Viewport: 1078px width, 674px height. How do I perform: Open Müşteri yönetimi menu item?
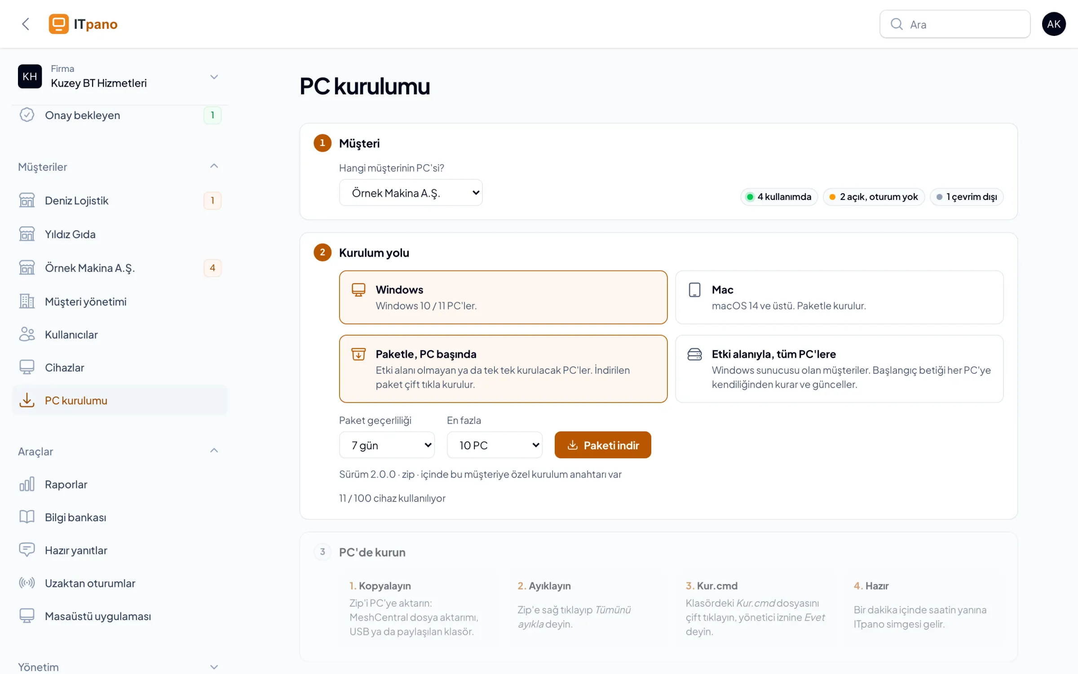119,301
